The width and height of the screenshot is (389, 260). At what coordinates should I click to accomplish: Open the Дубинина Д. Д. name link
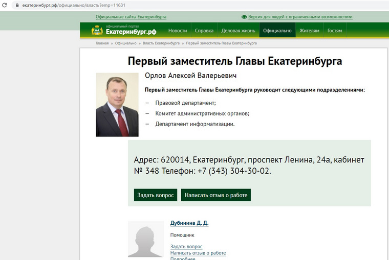189,223
